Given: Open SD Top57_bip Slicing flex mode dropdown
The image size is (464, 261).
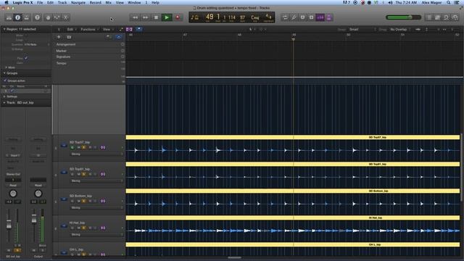Looking at the screenshot, I should (x=96, y=154).
